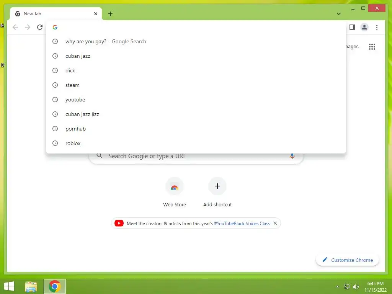This screenshot has height=294, width=392.
Task: Select the 'cuban jazz' history suggestion
Action: 196,56
